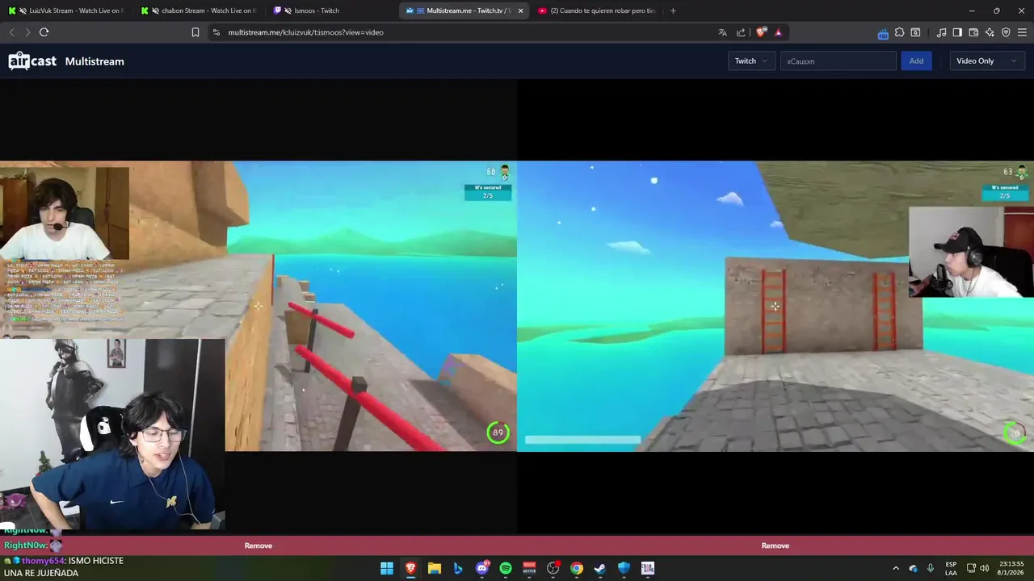Open the blue extension with counter badge
The height and width of the screenshot is (581, 1034).
coord(883,33)
